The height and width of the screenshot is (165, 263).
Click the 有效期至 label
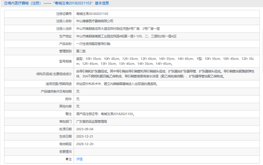pyautogui.click(x=65, y=144)
